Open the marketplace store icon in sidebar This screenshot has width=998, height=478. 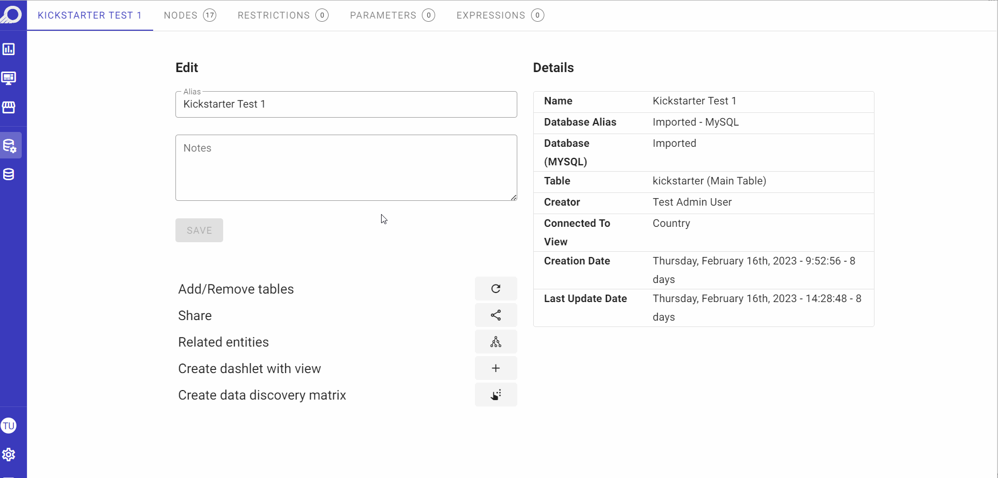(9, 108)
